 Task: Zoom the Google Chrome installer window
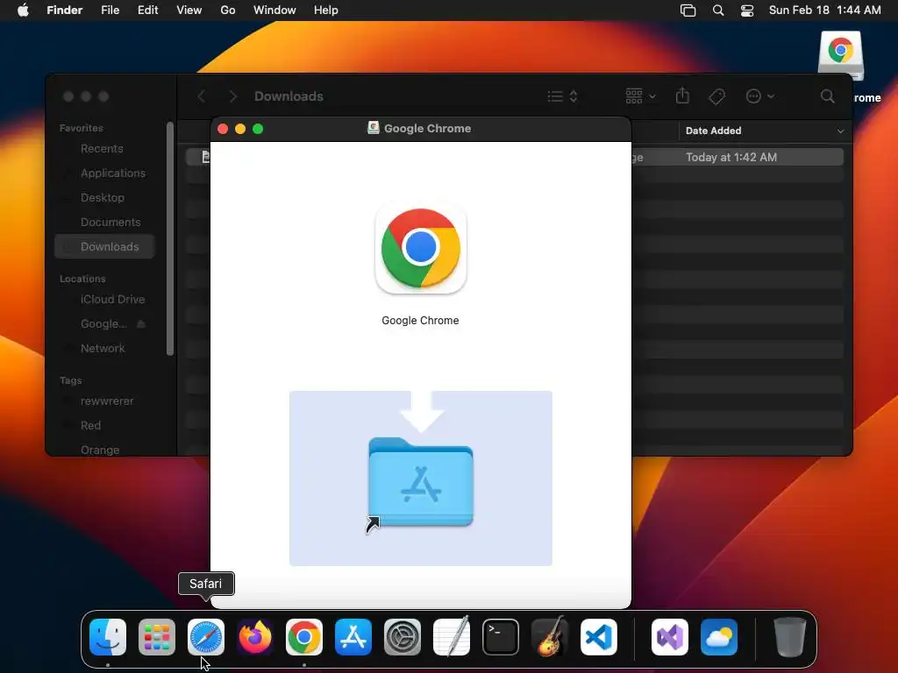pos(258,129)
